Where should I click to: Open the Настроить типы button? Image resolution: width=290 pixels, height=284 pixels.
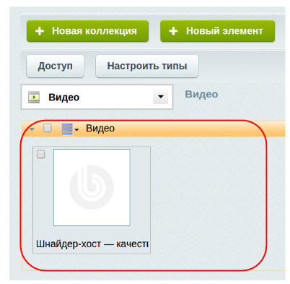pos(147,66)
